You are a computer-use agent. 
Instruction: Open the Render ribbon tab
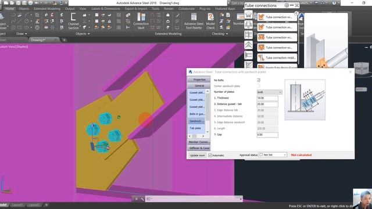tap(169, 9)
